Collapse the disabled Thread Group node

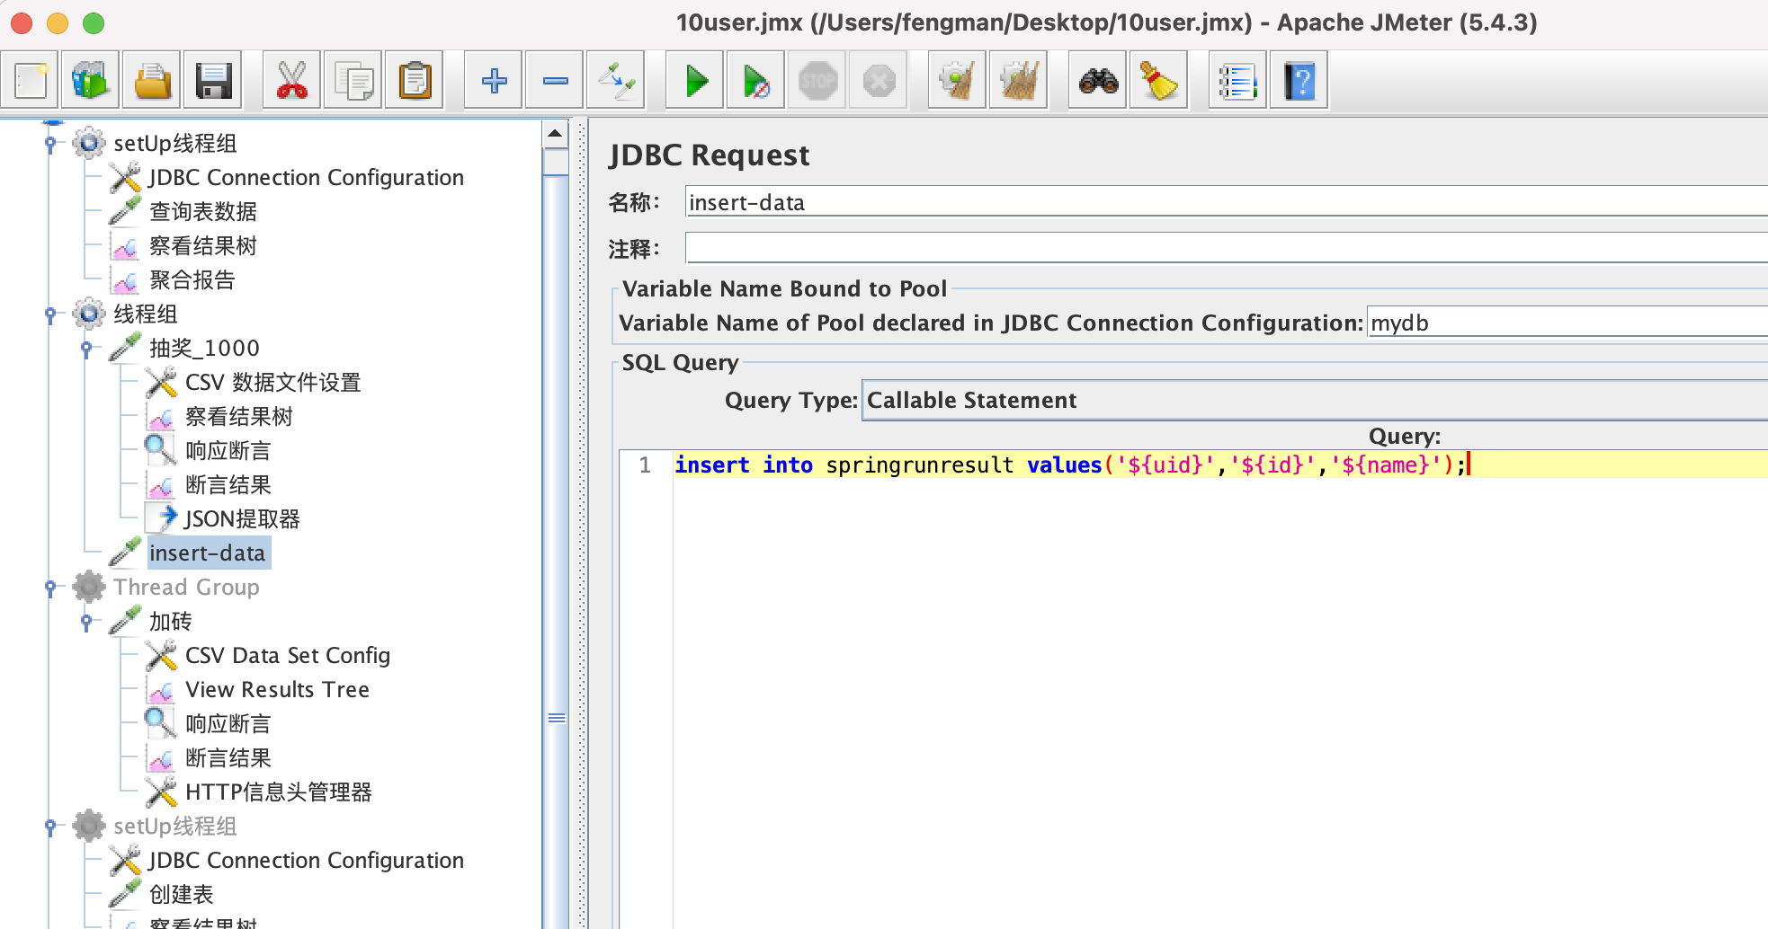(x=50, y=587)
